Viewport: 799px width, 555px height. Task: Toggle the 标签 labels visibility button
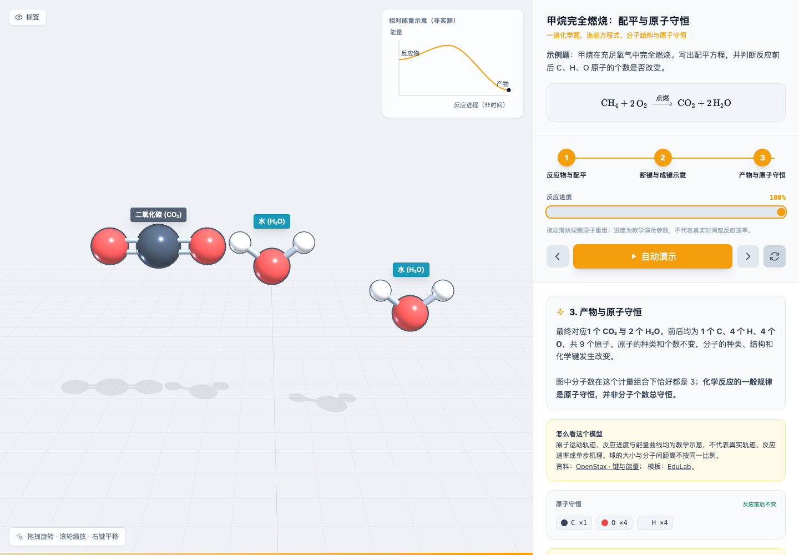tap(27, 17)
